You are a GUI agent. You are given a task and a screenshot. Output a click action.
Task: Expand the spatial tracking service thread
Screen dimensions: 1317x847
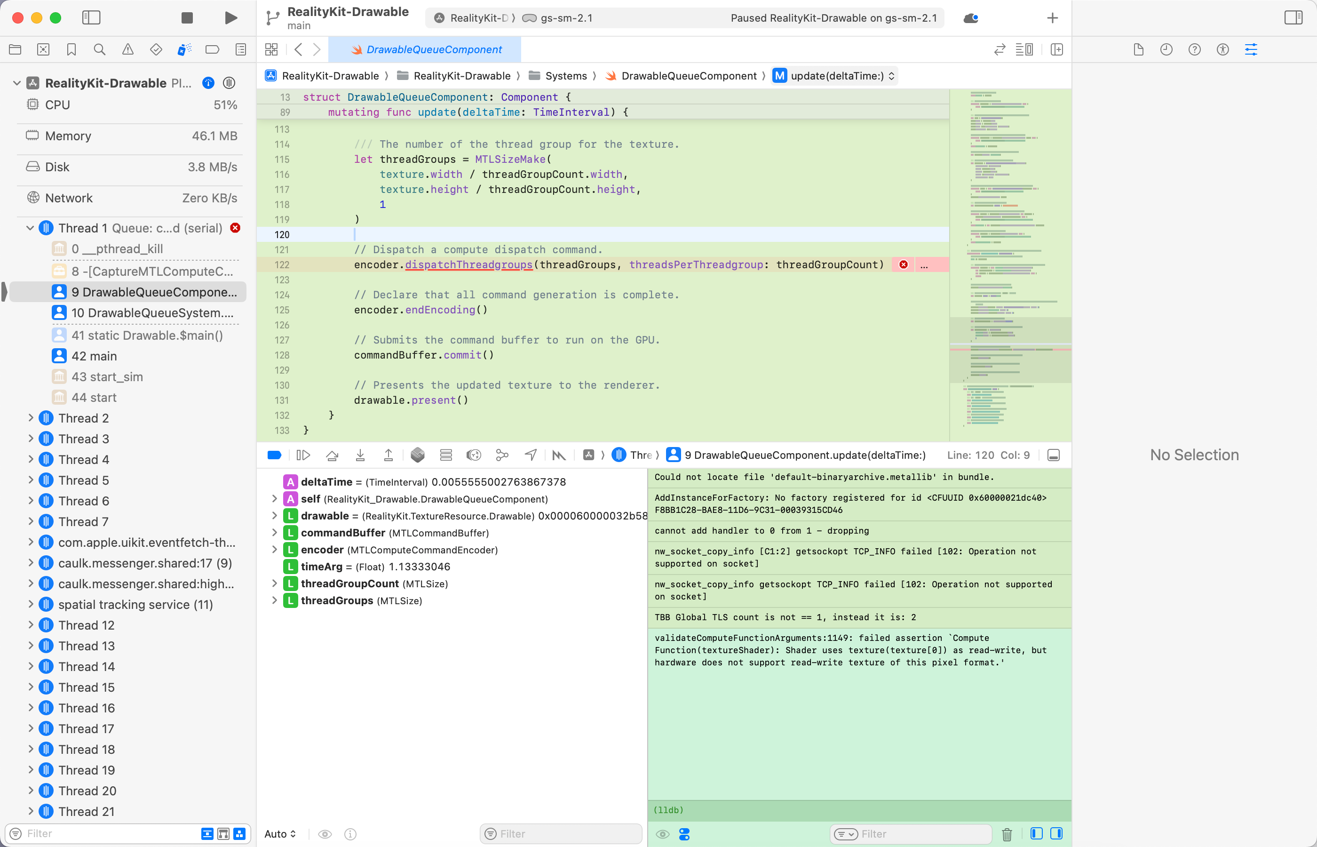coord(31,605)
